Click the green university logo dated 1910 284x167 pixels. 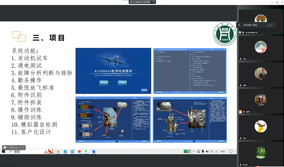224,36
